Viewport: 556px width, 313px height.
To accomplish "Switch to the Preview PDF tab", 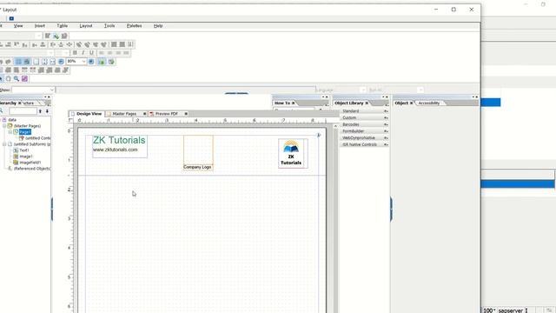I will (x=166, y=114).
